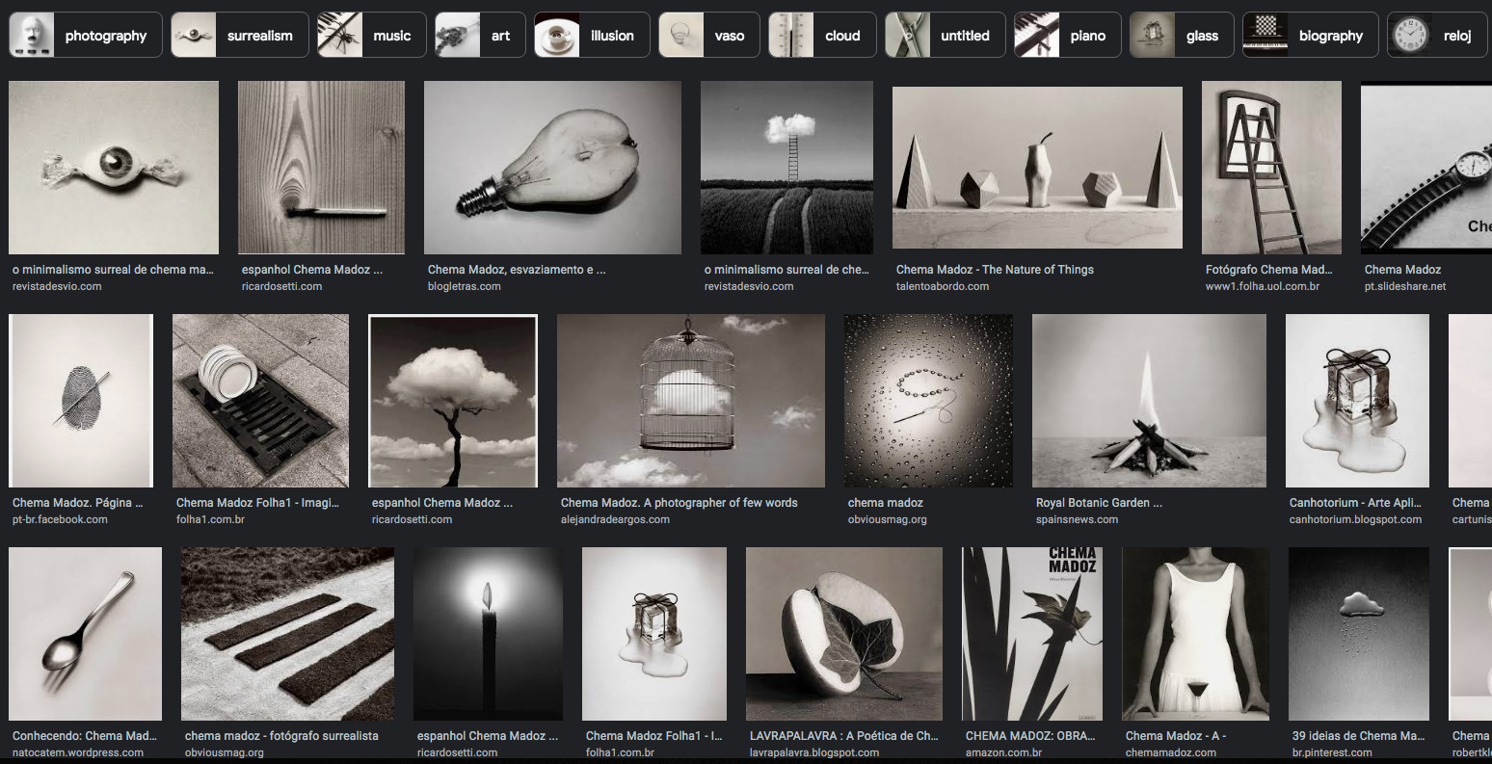Open 'CHEMA MADOZ: OBRA...' title link
This screenshot has width=1492, height=764.
(1030, 736)
